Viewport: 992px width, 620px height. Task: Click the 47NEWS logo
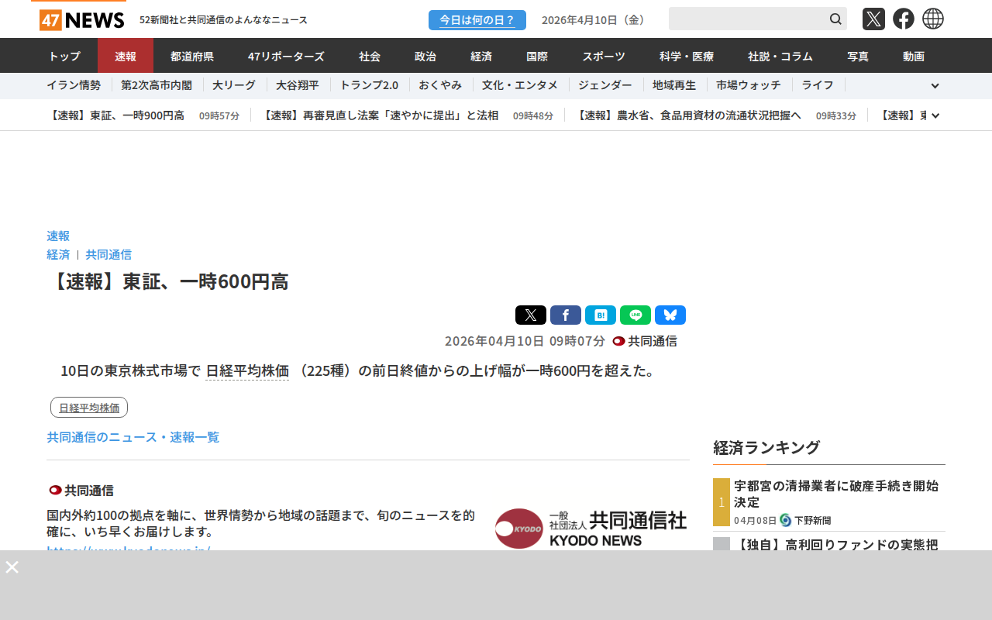(x=81, y=19)
